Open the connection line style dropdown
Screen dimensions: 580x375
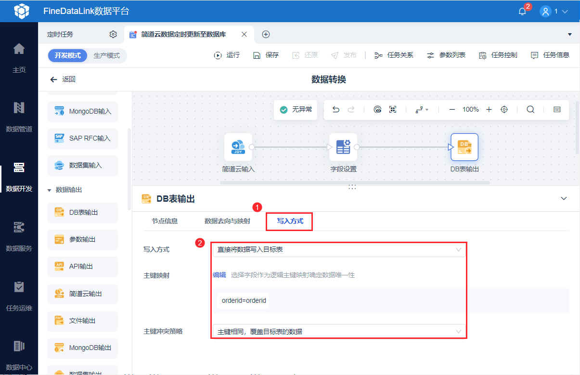(422, 110)
